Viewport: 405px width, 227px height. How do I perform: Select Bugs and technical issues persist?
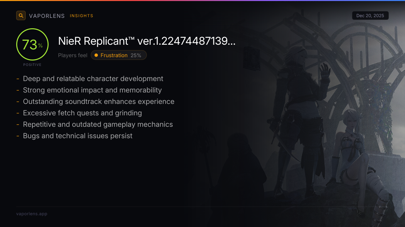[x=78, y=136]
